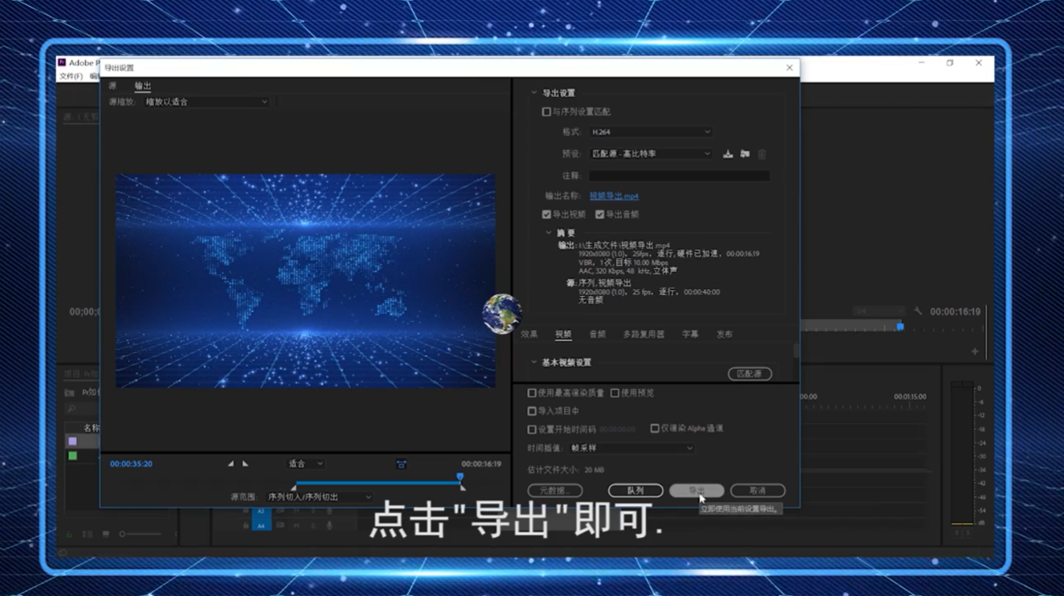This screenshot has width=1064, height=596.
Task: Click the delete preset trash icon
Action: point(761,154)
